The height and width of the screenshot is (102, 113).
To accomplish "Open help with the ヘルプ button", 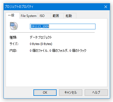I will [x=96, y=93].
